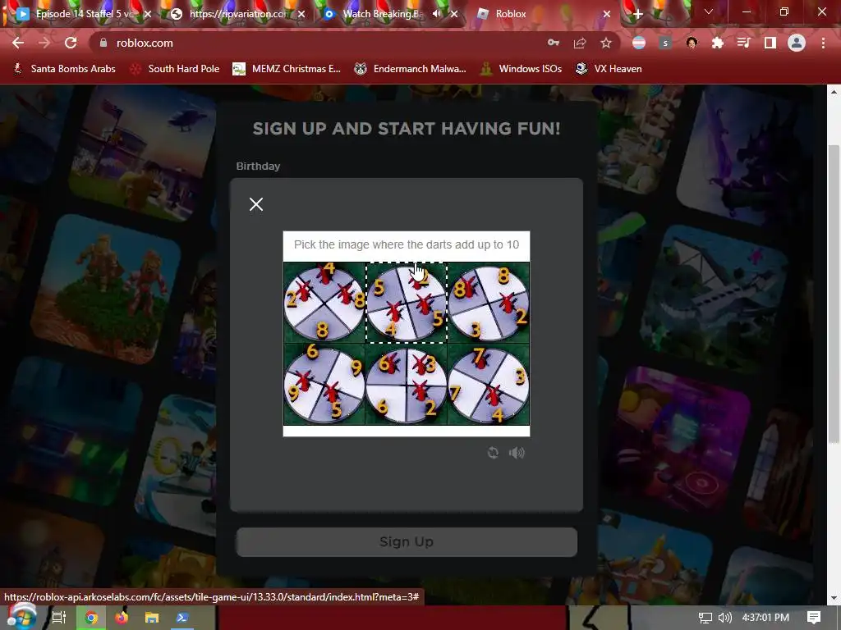
Task: Open the volume tray icon
Action: [724, 618]
